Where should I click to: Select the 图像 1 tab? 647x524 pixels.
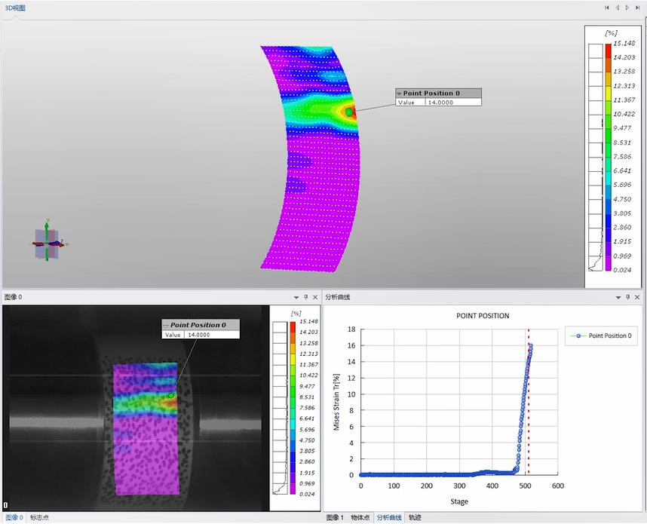[x=335, y=518]
